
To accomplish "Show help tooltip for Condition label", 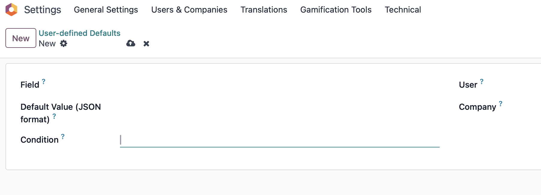I will click(x=63, y=136).
